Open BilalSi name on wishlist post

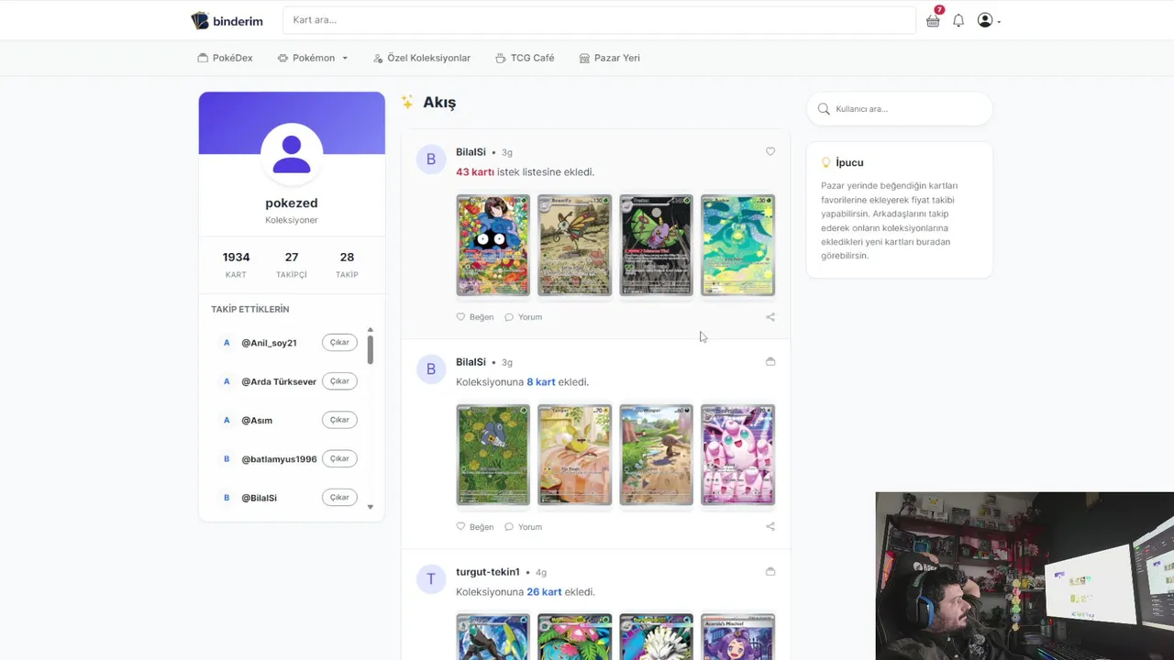click(471, 152)
